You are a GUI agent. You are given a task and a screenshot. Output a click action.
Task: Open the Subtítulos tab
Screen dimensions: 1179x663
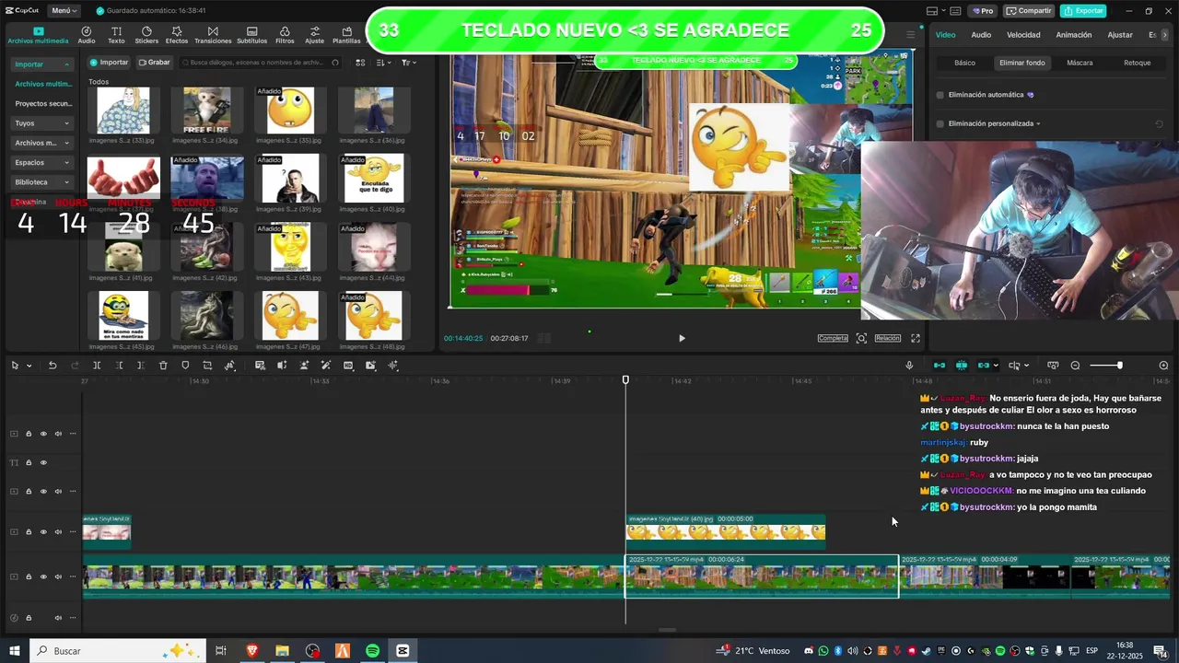point(251,35)
